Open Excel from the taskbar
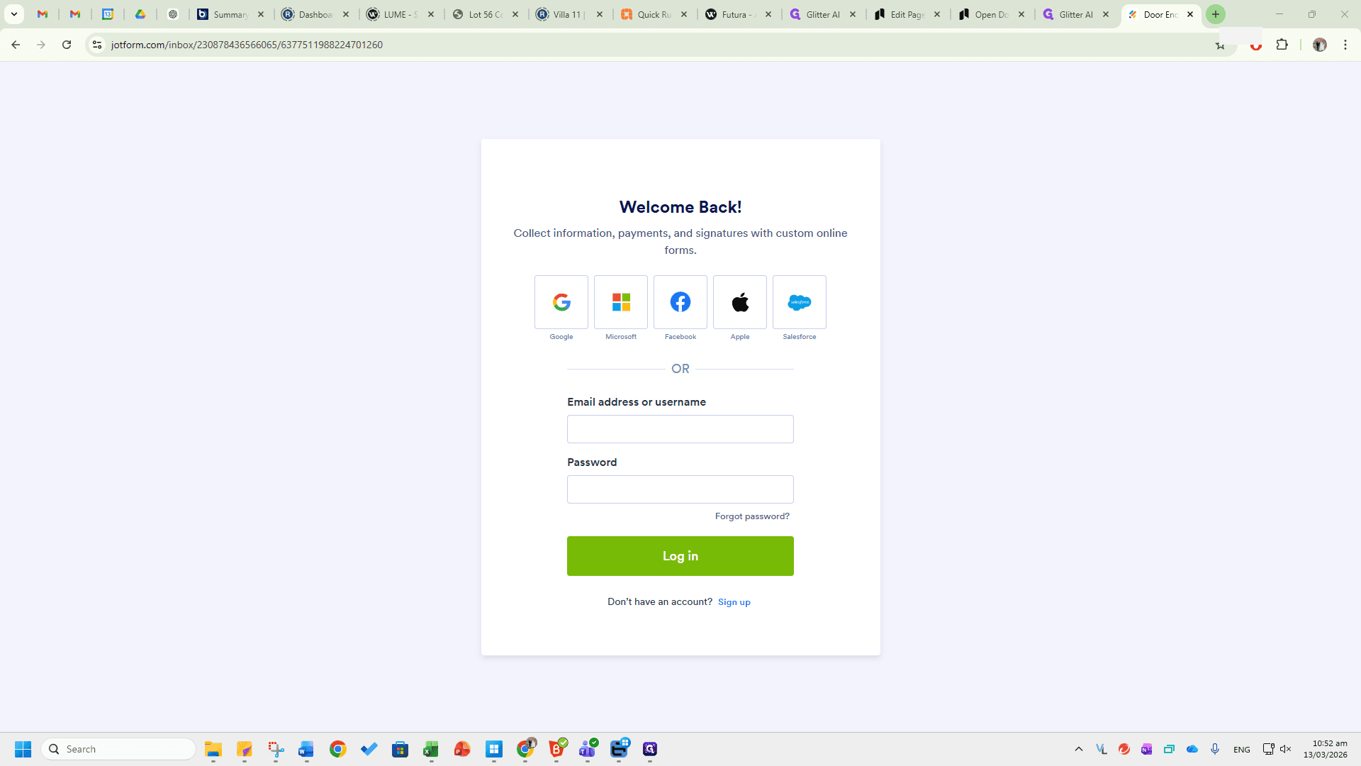 431,749
